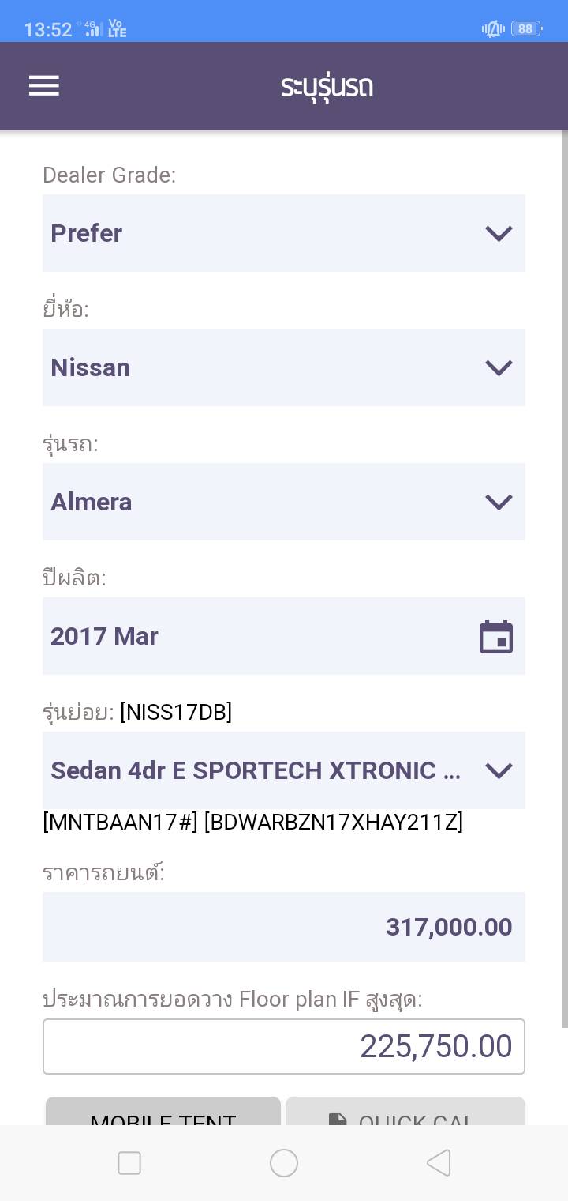Image resolution: width=568 pixels, height=1201 pixels.
Task: Expand the Dealer Grade dropdown chevron
Action: pyautogui.click(x=499, y=233)
